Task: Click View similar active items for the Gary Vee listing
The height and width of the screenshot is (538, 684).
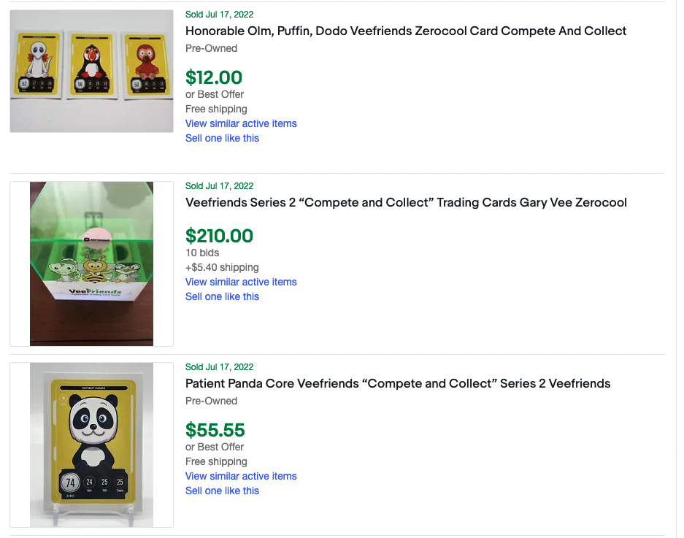Action: point(241,282)
